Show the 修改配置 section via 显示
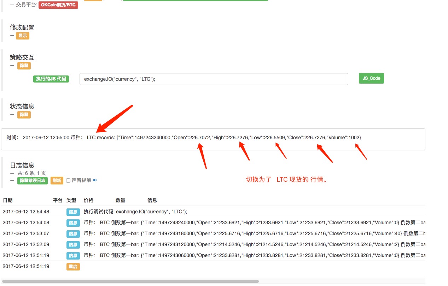 [x=23, y=36]
